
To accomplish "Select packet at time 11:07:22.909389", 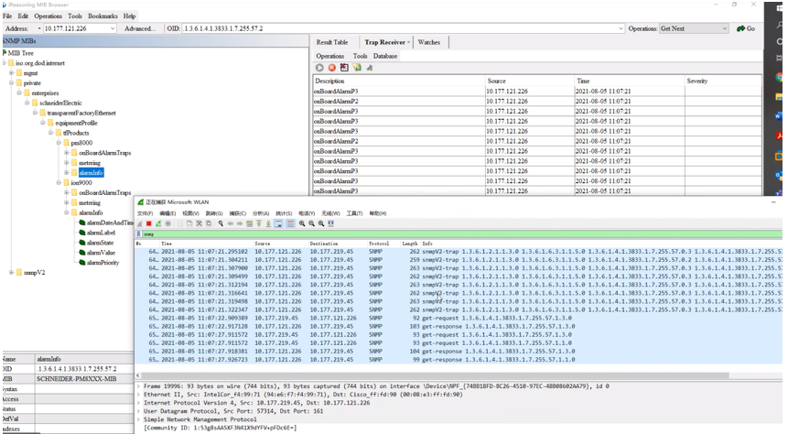I will [x=459, y=319].
